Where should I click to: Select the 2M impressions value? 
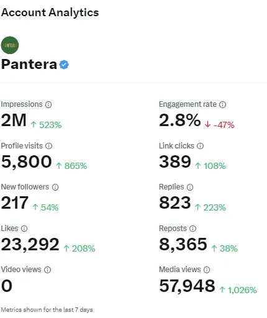[x=14, y=120]
